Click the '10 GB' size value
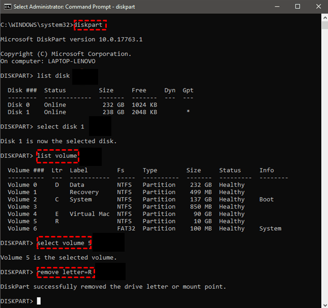328x308 pixels. tap(203, 221)
